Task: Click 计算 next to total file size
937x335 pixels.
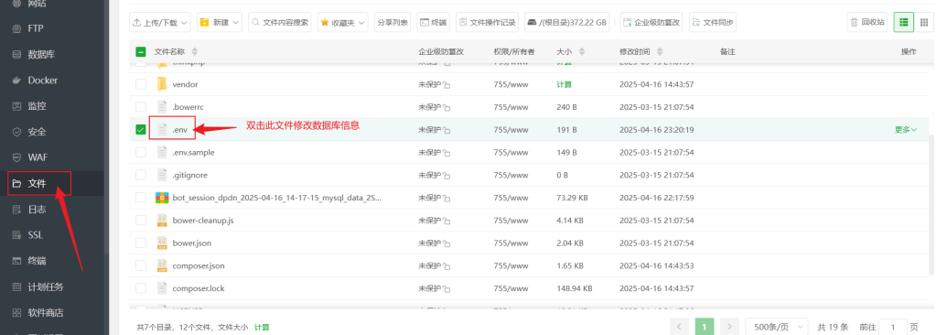Action: (x=262, y=328)
